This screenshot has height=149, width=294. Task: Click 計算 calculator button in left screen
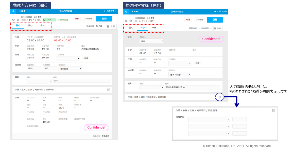111,26
